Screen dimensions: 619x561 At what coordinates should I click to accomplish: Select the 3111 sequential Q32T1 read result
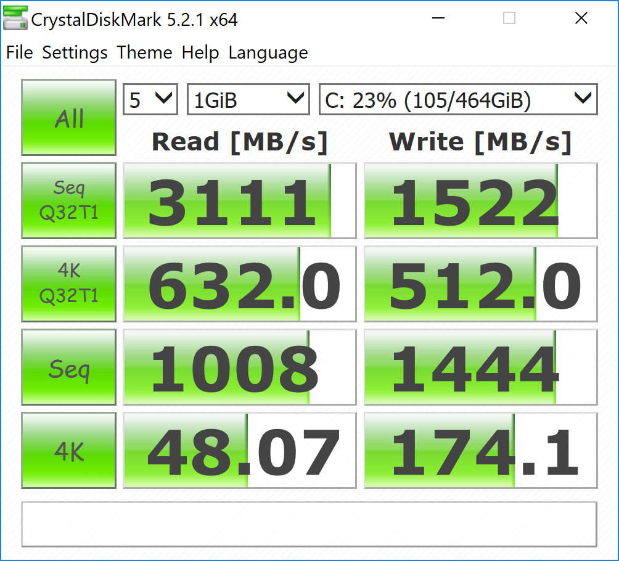(240, 200)
